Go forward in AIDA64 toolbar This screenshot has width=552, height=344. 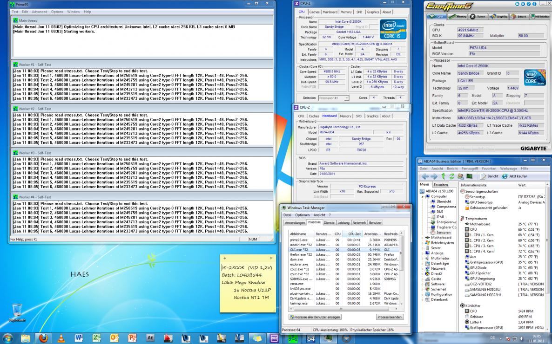click(x=434, y=176)
